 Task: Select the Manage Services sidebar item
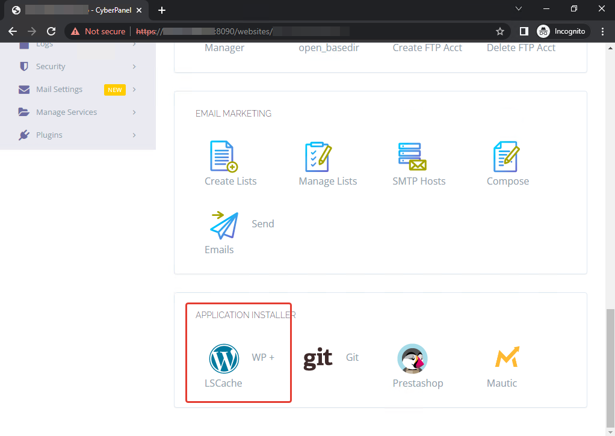78,112
